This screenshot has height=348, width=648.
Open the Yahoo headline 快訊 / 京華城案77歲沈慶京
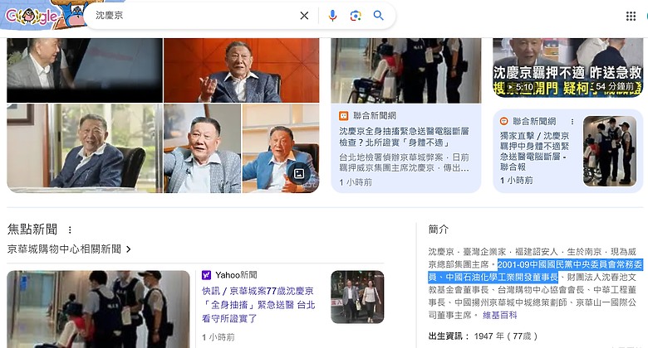coord(258,305)
